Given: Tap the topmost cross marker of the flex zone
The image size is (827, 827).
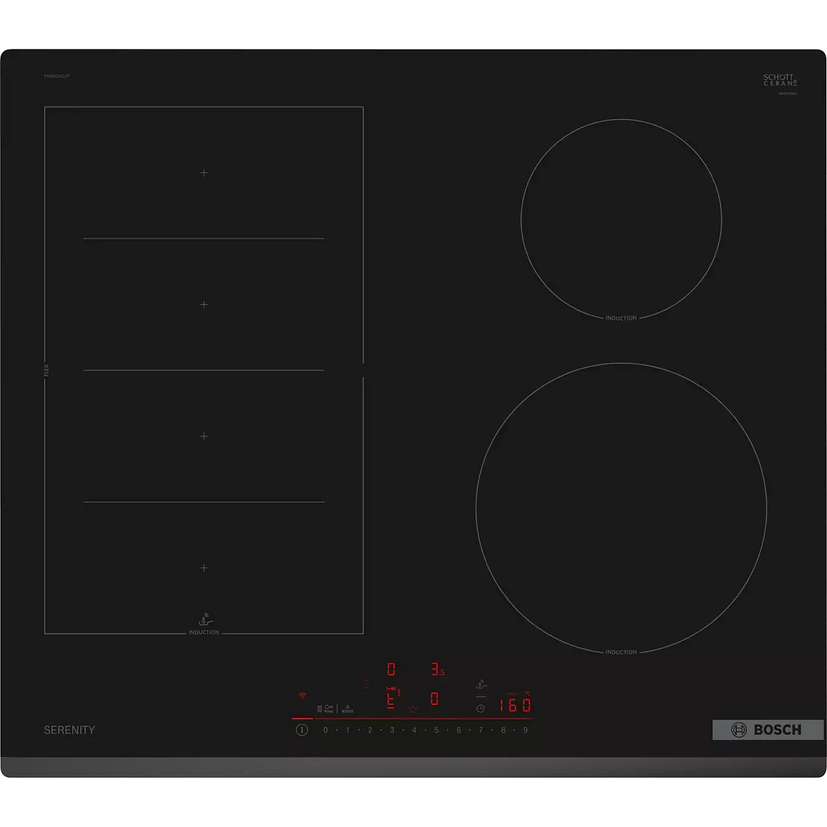Looking at the screenshot, I should click(204, 172).
